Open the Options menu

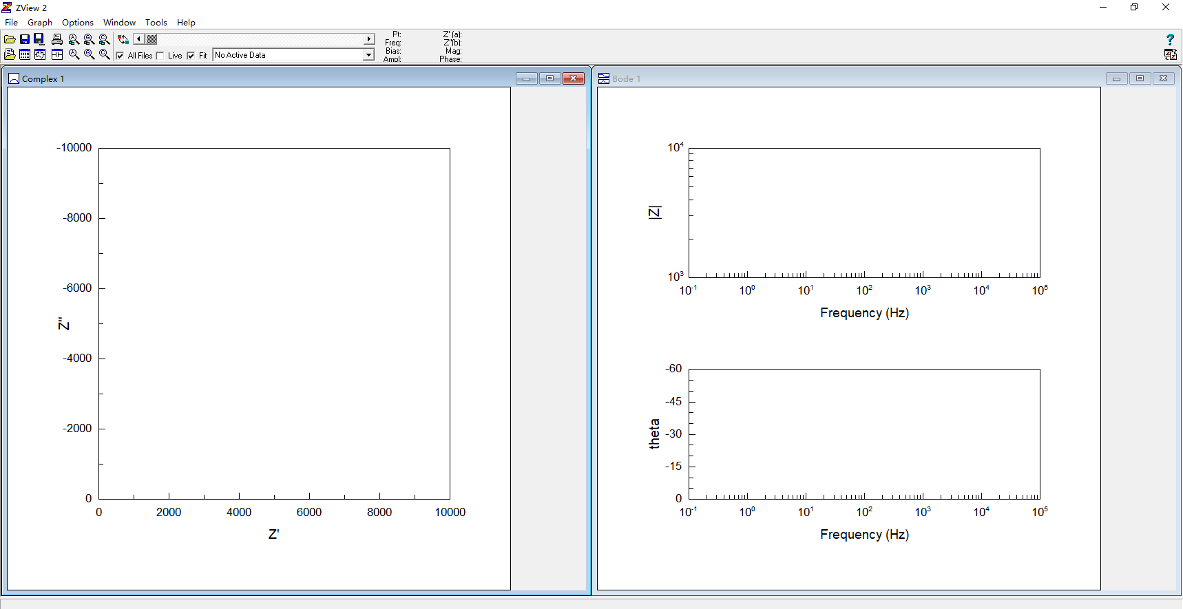click(x=77, y=23)
